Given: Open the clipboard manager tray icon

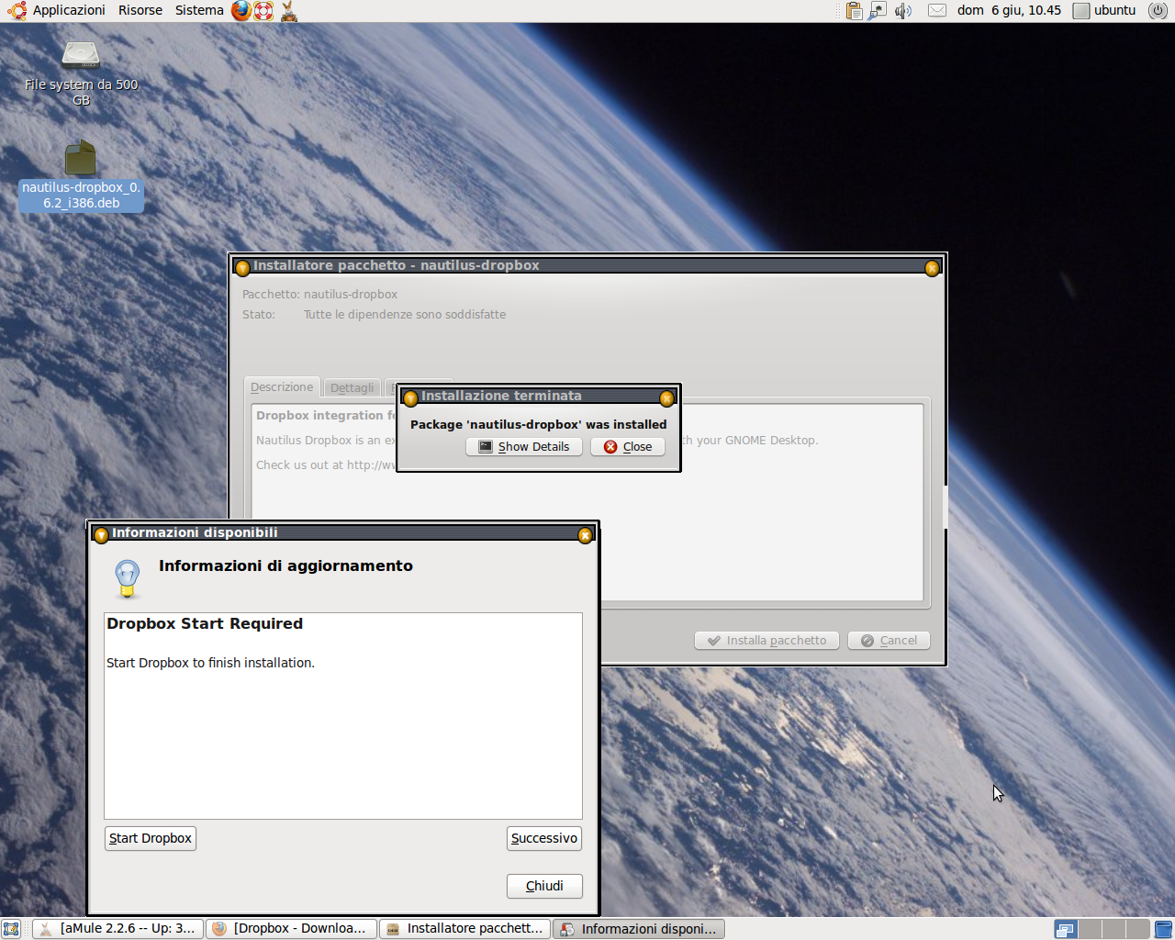Looking at the screenshot, I should [854, 11].
